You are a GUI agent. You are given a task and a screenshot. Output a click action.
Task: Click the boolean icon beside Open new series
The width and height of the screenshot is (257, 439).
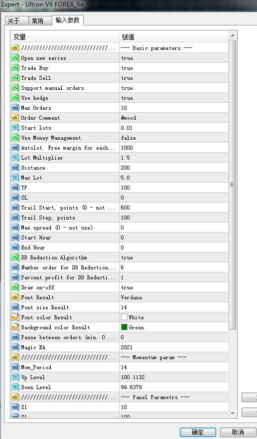point(15,58)
